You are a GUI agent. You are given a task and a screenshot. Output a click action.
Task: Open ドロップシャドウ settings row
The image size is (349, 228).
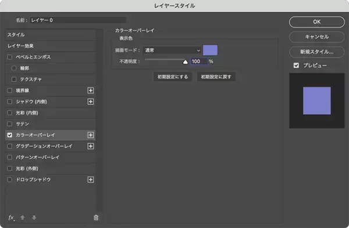(x=50, y=180)
